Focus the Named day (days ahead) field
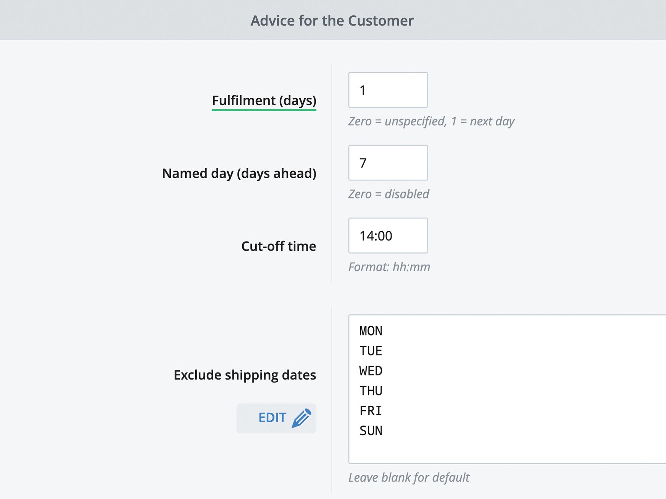666x499 pixels. (x=388, y=163)
